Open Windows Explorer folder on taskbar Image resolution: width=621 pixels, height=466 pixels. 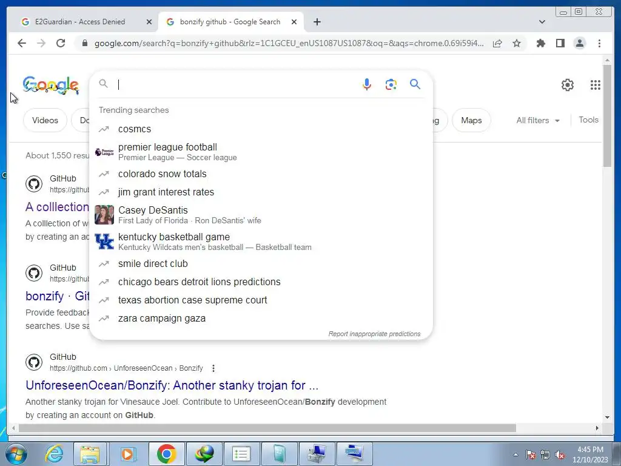pyautogui.click(x=90, y=454)
